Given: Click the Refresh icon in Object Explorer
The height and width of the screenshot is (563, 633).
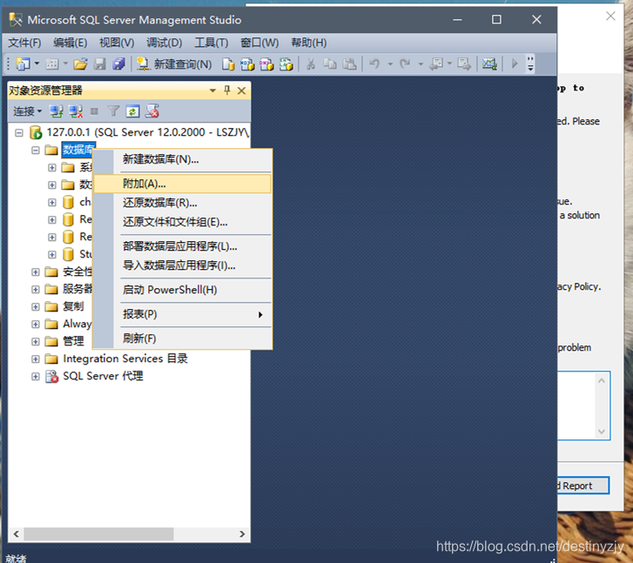Looking at the screenshot, I should (x=132, y=111).
